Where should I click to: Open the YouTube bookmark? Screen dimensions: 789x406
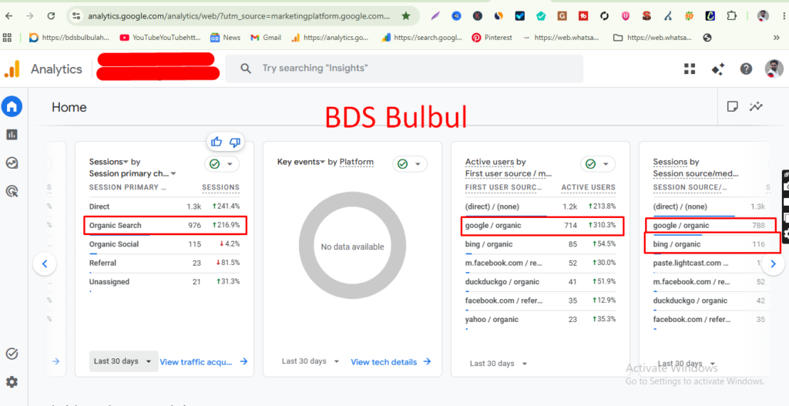pos(160,37)
